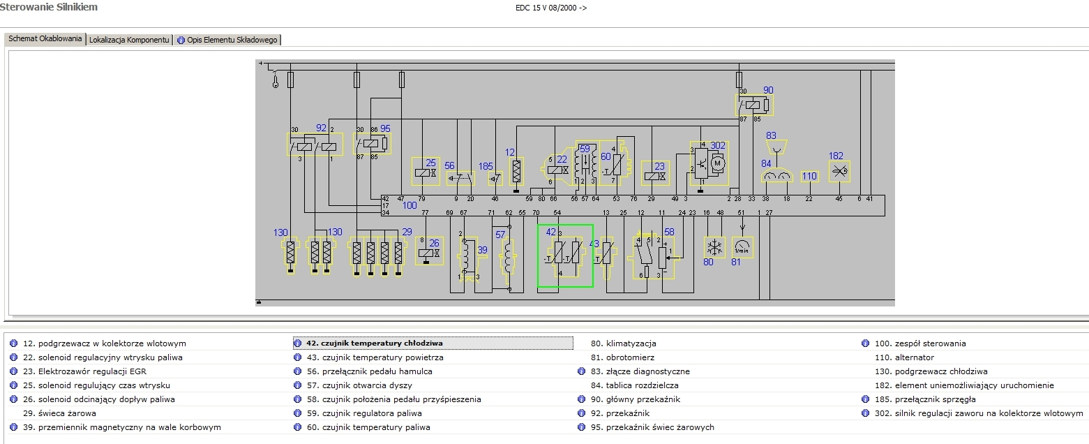This screenshot has width=1089, height=444.
Task: Click info icon beside 42. czujnik temperatury chłodziwa
Action: (x=299, y=343)
